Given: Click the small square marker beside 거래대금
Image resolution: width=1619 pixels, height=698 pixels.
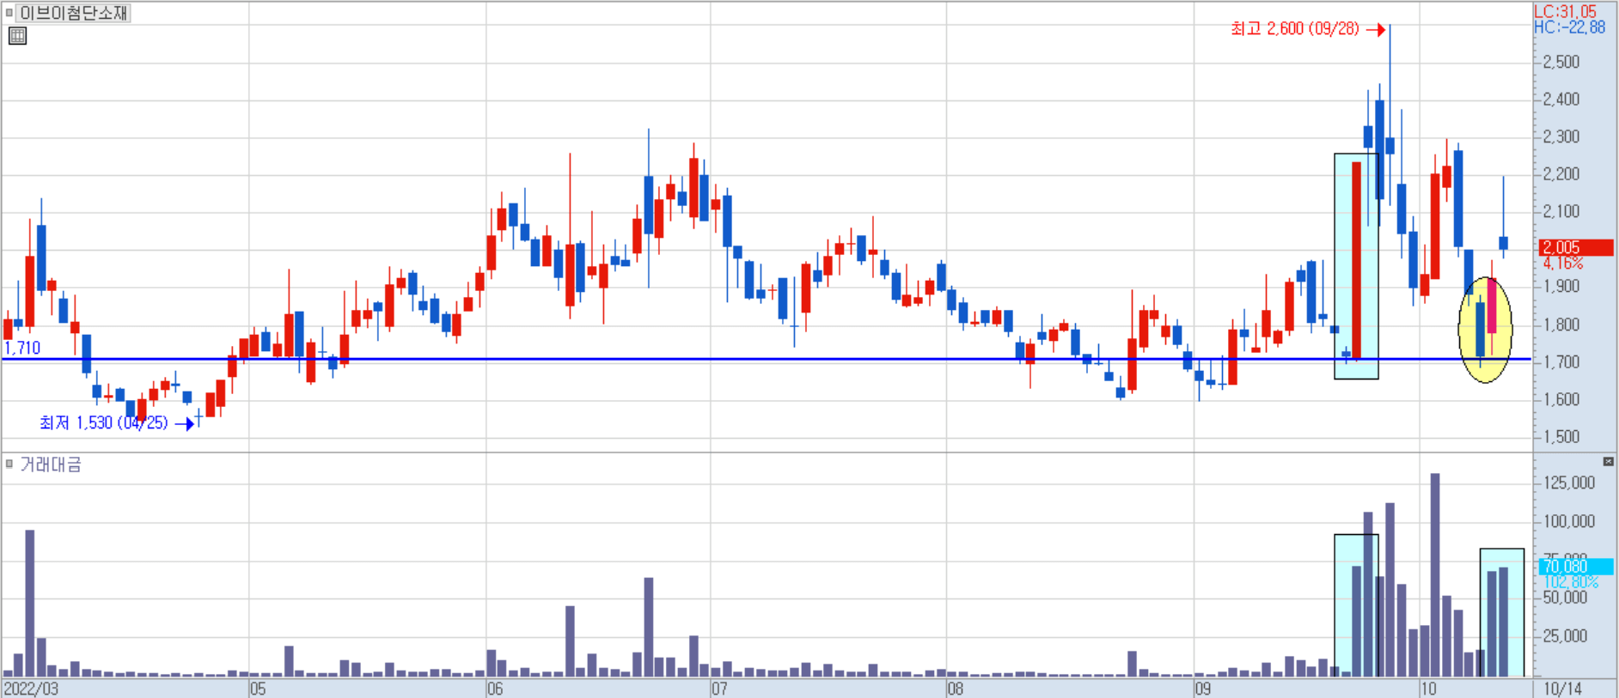Looking at the screenshot, I should [x=9, y=464].
